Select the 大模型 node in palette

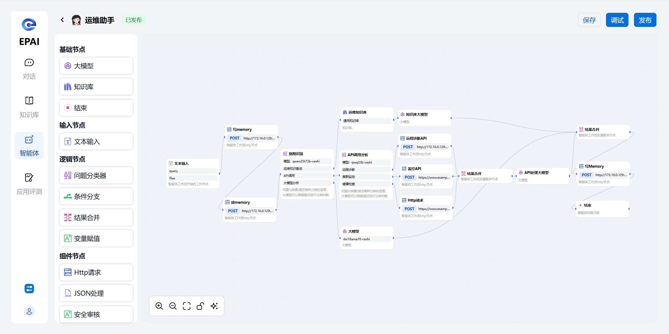96,66
